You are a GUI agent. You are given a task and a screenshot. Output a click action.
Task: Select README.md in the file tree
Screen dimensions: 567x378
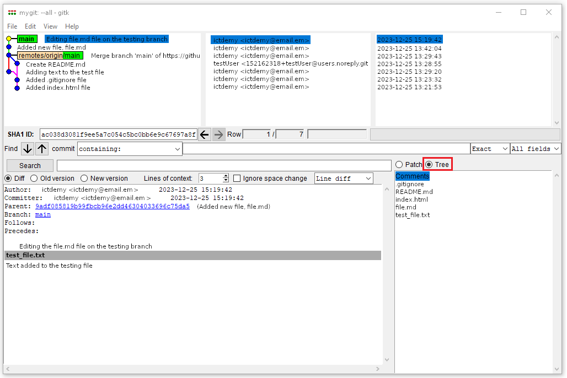tap(414, 192)
